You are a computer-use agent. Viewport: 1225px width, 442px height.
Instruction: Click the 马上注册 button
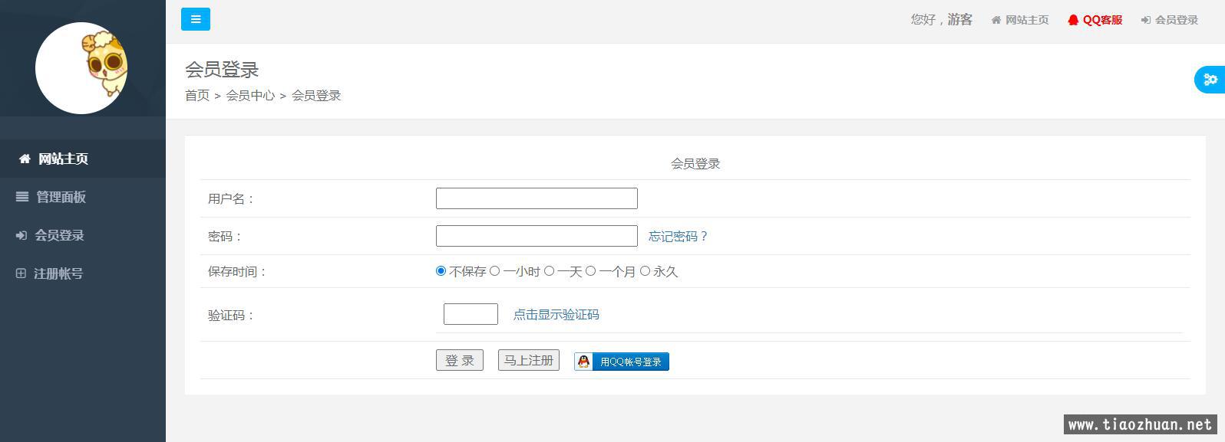(529, 360)
